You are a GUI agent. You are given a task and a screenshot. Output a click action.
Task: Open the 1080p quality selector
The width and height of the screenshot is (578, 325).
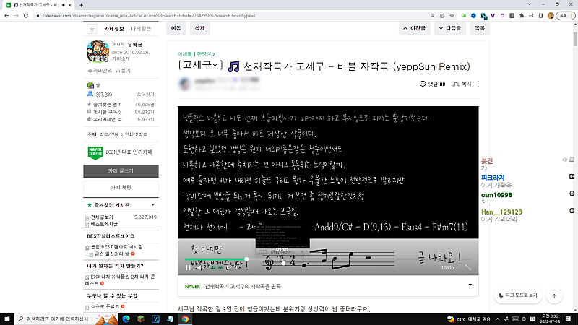point(449,267)
